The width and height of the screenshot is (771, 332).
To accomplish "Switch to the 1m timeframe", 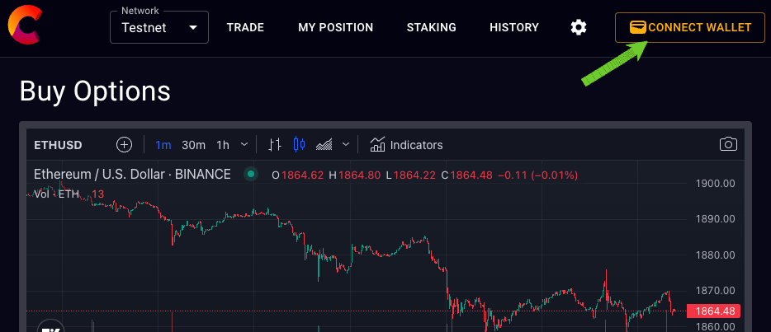I will pyautogui.click(x=163, y=145).
